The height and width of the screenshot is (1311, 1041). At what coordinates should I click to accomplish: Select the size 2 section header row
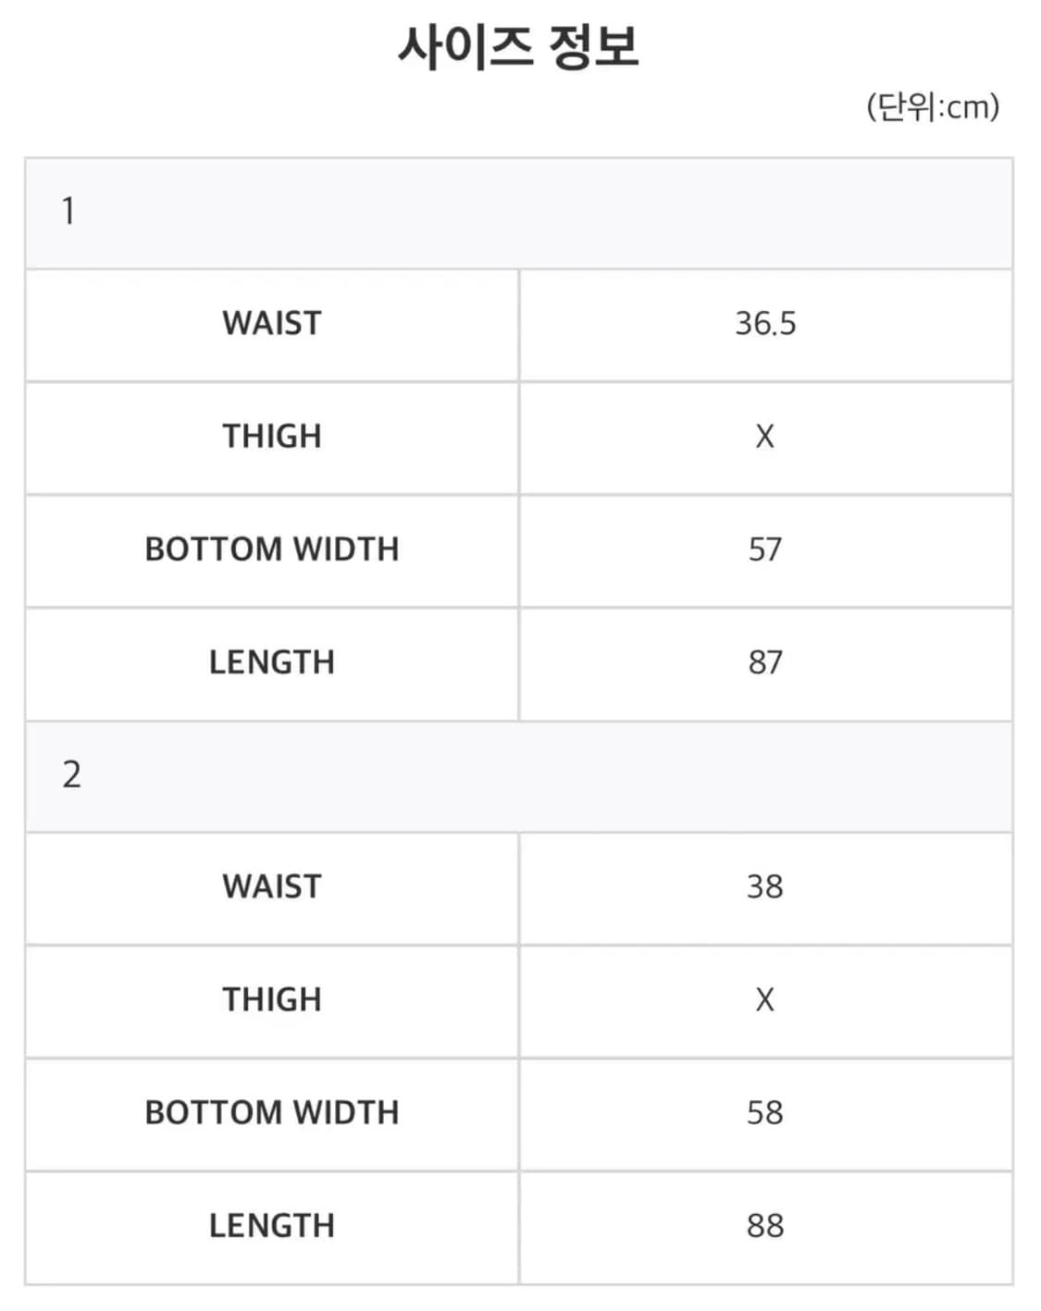click(518, 775)
